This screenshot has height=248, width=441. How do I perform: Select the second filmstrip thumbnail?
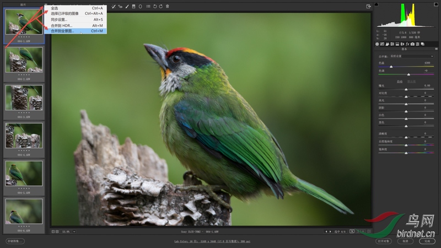24,60
